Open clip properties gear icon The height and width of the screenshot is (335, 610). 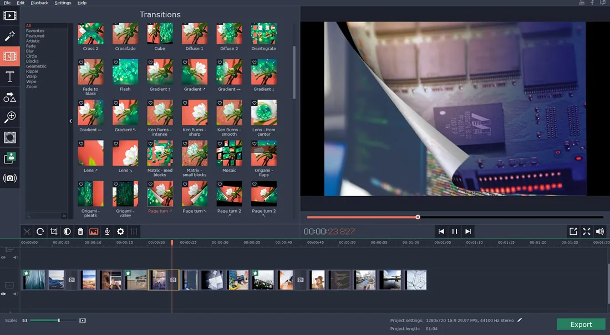[120, 231]
